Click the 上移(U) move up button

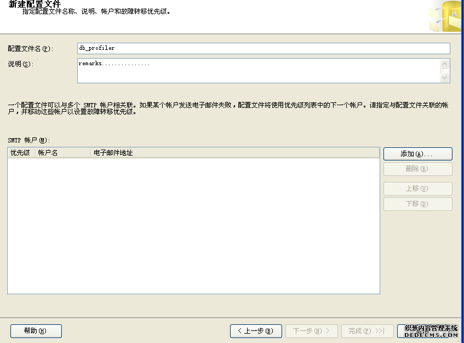pyautogui.click(x=417, y=188)
